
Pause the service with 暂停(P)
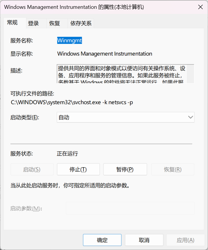(x=125, y=169)
